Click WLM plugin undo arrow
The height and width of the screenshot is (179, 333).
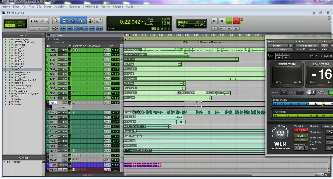pos(279,54)
